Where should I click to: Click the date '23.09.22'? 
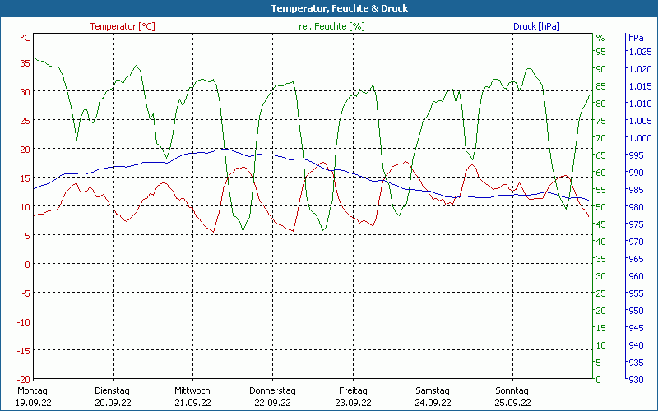tap(353, 403)
